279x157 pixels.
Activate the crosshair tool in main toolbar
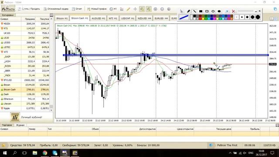pyautogui.click(x=135, y=9)
